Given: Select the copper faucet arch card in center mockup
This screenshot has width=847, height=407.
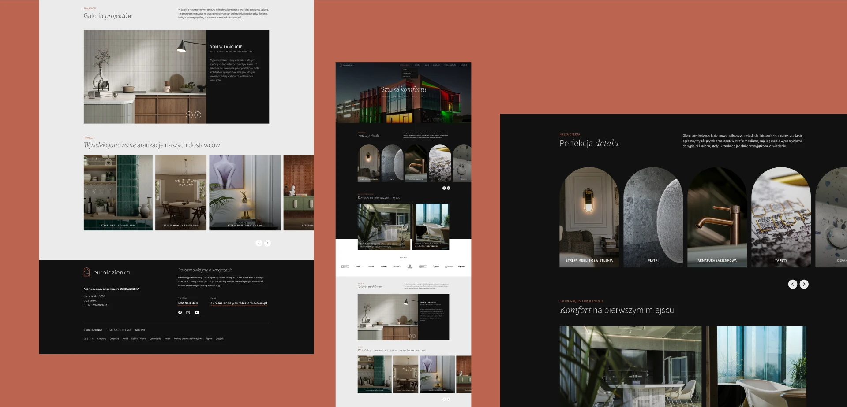Looking at the screenshot, I should (x=416, y=163).
